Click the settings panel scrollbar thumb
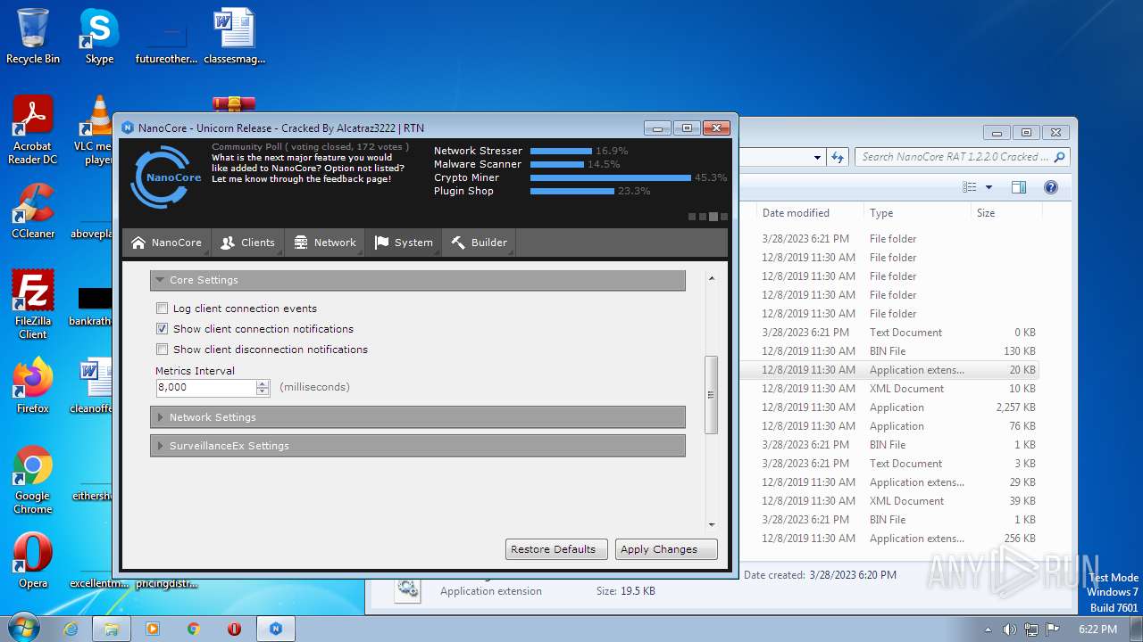Image resolution: width=1143 pixels, height=642 pixels. 712,395
